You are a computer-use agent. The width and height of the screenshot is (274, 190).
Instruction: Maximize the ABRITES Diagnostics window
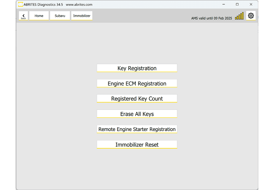pos(237,4)
